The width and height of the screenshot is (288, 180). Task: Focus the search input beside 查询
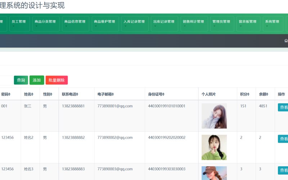6,80
